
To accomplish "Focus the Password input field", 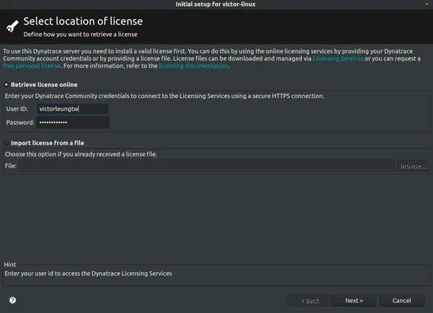I will point(72,122).
